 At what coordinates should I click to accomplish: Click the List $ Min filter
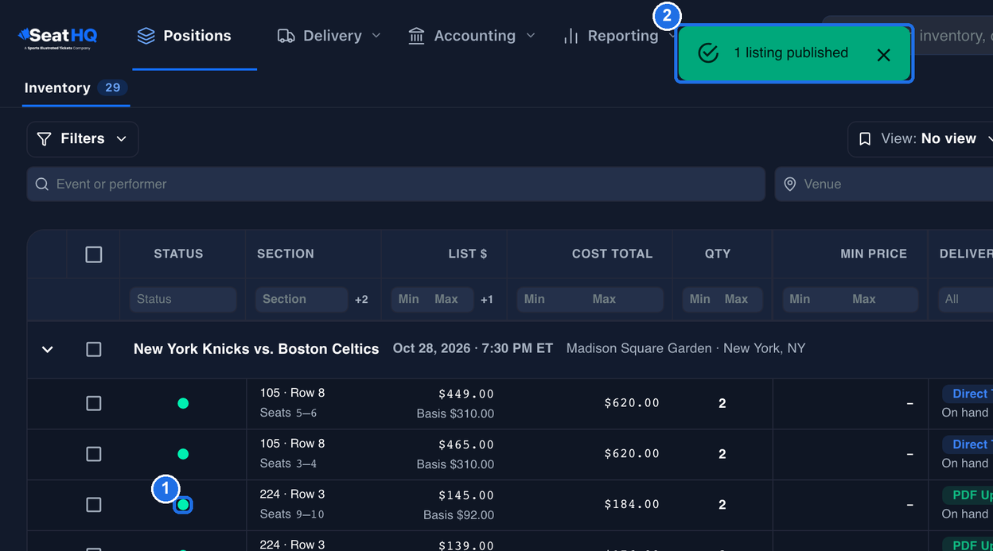(x=409, y=299)
